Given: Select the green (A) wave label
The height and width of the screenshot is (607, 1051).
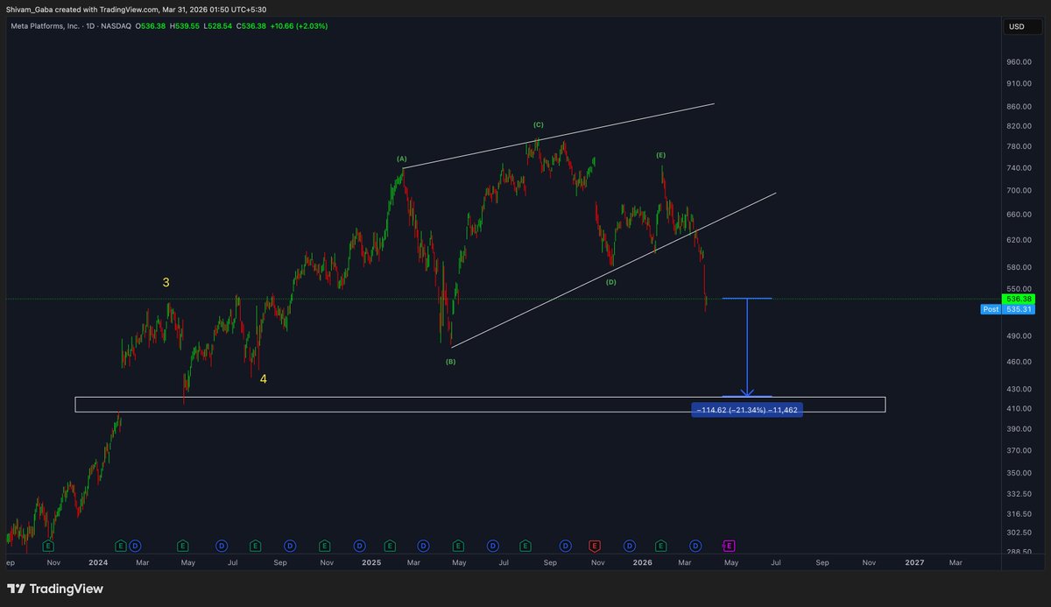Looking at the screenshot, I should tap(402, 159).
